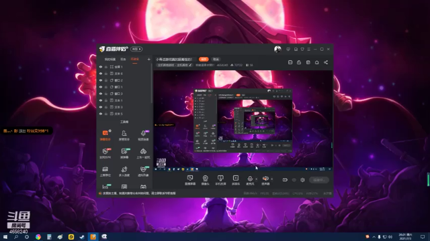Screen dimensions: 430x241
Task: Mute the speaker in the bottom toolbar
Action: click(265, 180)
